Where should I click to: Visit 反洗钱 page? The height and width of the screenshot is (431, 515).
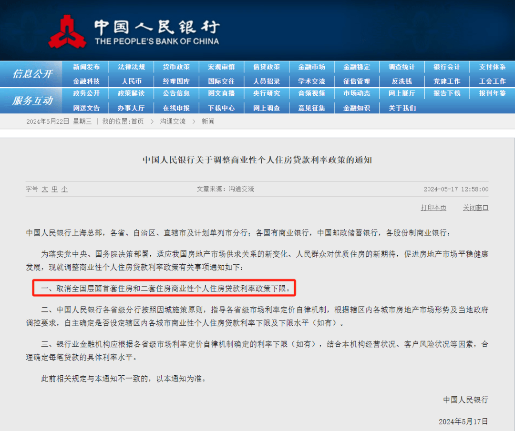click(402, 81)
